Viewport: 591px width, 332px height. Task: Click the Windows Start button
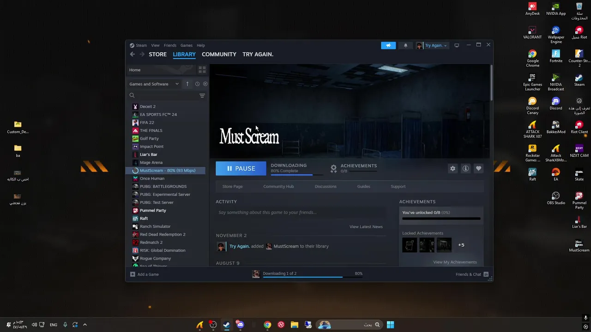point(390,325)
